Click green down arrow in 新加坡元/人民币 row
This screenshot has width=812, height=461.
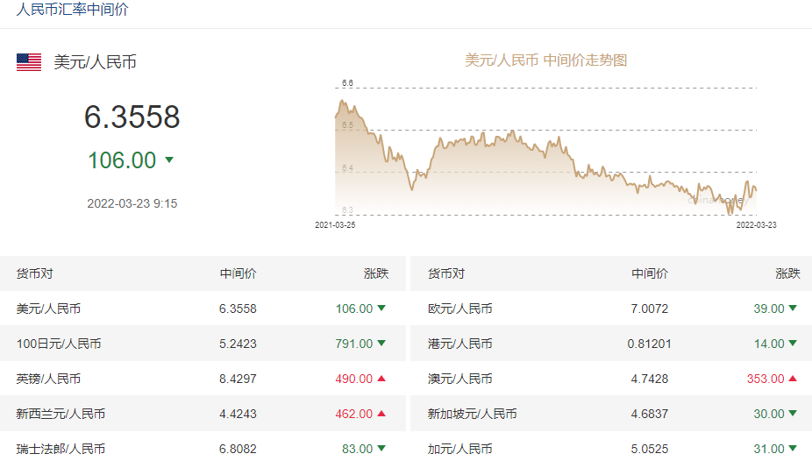pos(793,414)
